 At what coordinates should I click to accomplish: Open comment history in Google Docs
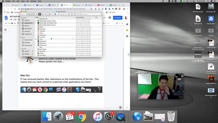(110, 18)
